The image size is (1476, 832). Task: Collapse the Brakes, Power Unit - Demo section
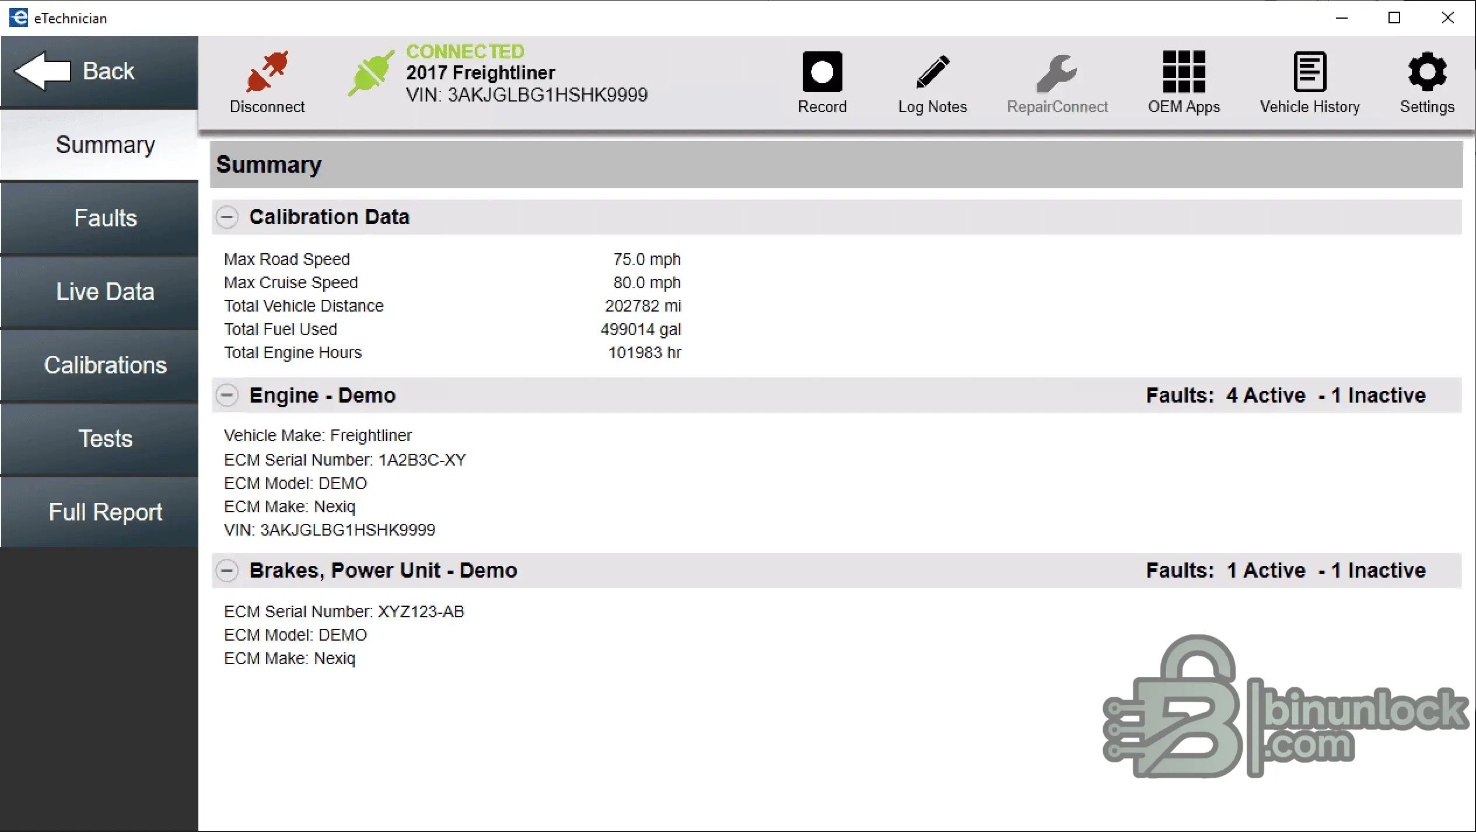click(x=227, y=570)
